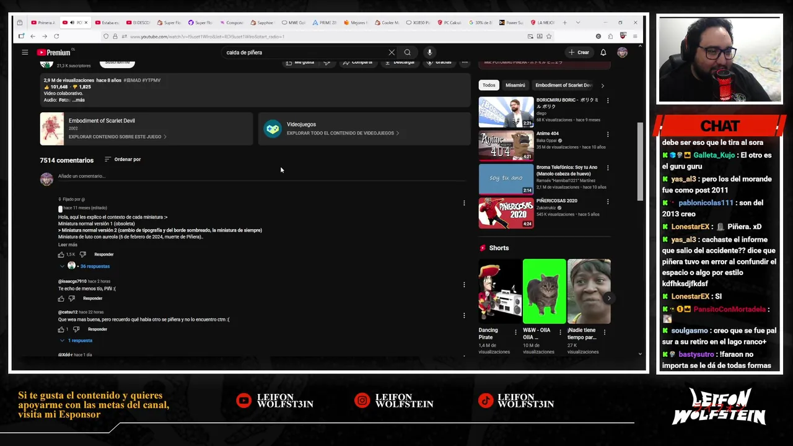Expand pinned comment with 'Leer más'
Image resolution: width=793 pixels, height=446 pixels.
click(68, 245)
